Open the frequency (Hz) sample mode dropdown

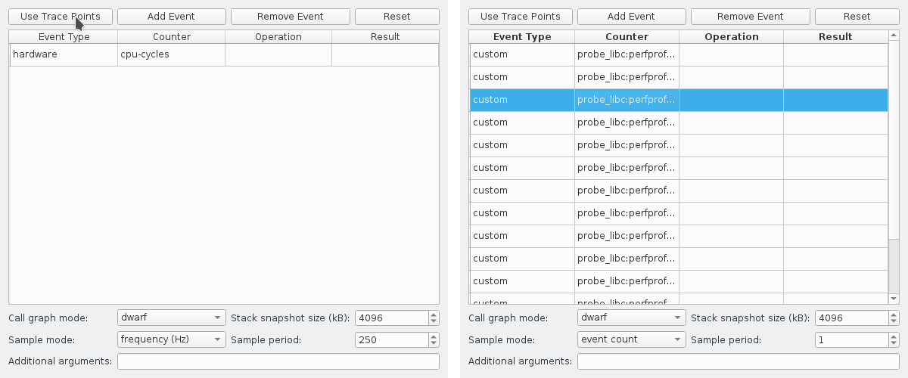(172, 340)
